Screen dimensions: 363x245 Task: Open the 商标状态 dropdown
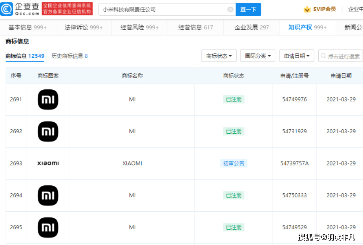(x=219, y=56)
